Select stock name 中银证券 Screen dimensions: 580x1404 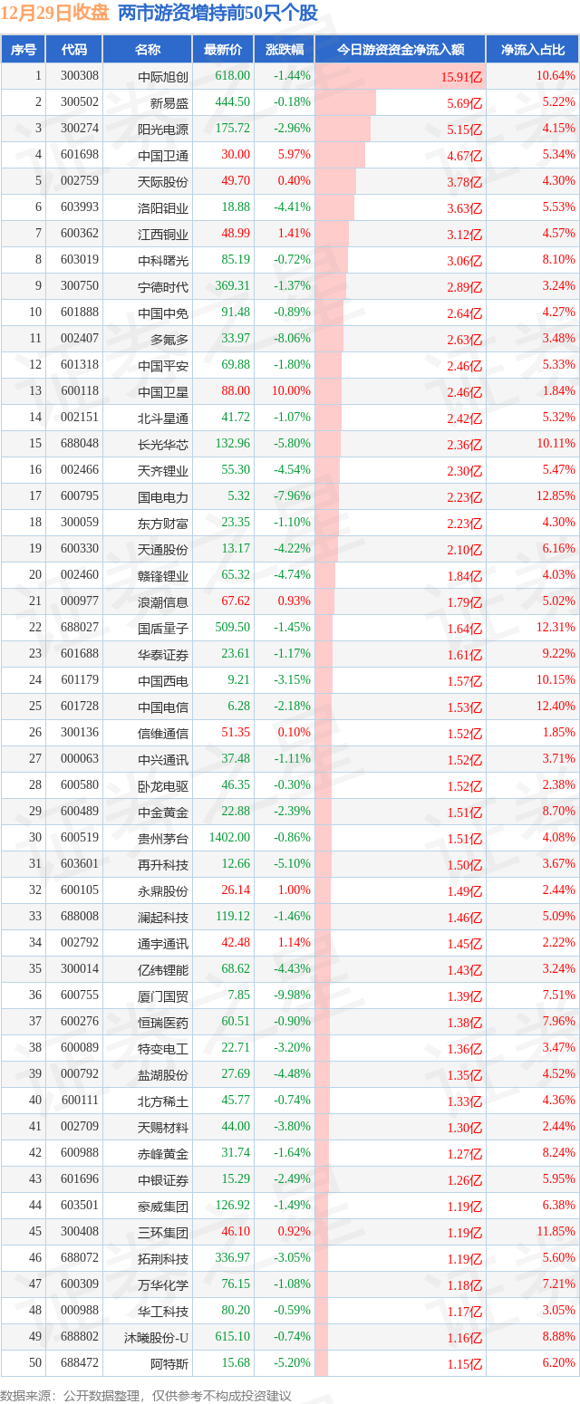(x=163, y=1179)
